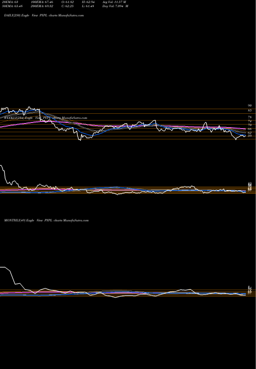Select the close price C: 62.23

(68, 6)
